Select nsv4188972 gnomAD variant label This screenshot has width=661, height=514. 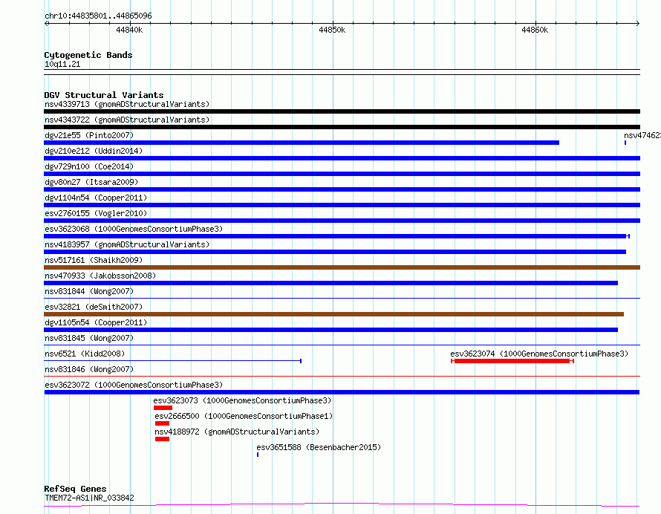pos(237,432)
